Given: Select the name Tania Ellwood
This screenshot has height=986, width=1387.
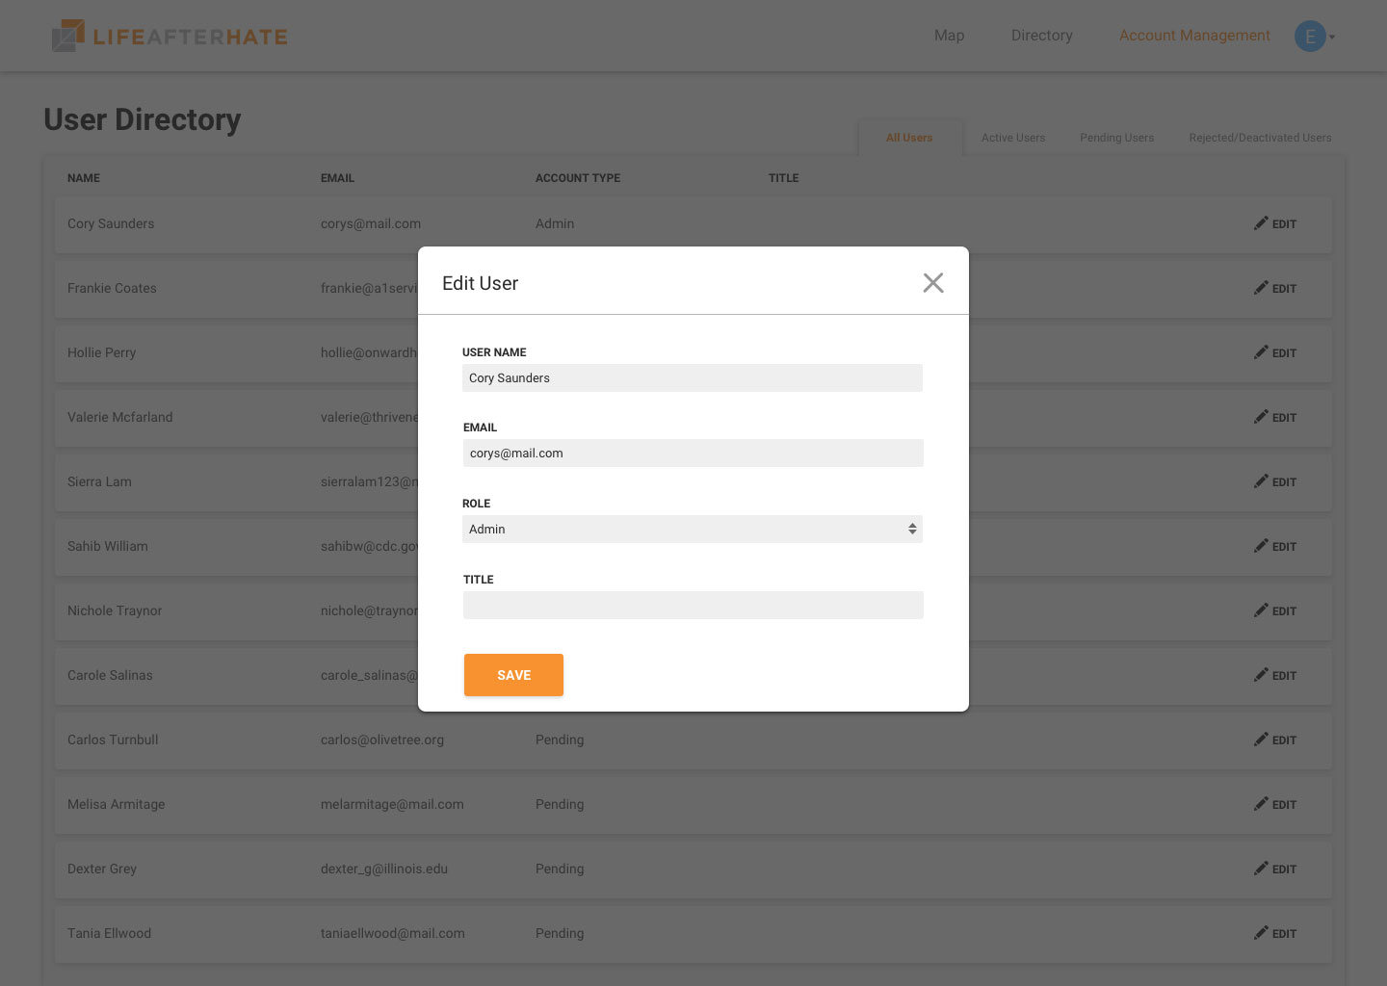Looking at the screenshot, I should tap(109, 933).
